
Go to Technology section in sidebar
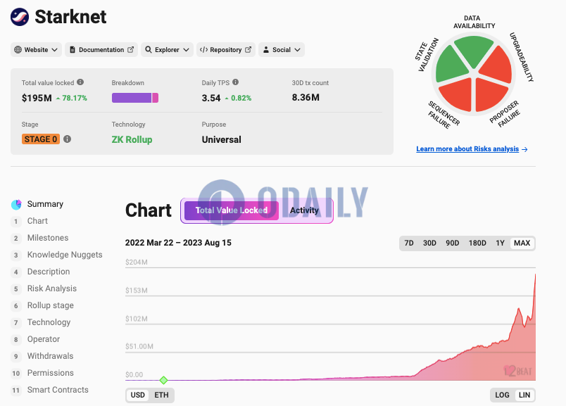(49, 322)
